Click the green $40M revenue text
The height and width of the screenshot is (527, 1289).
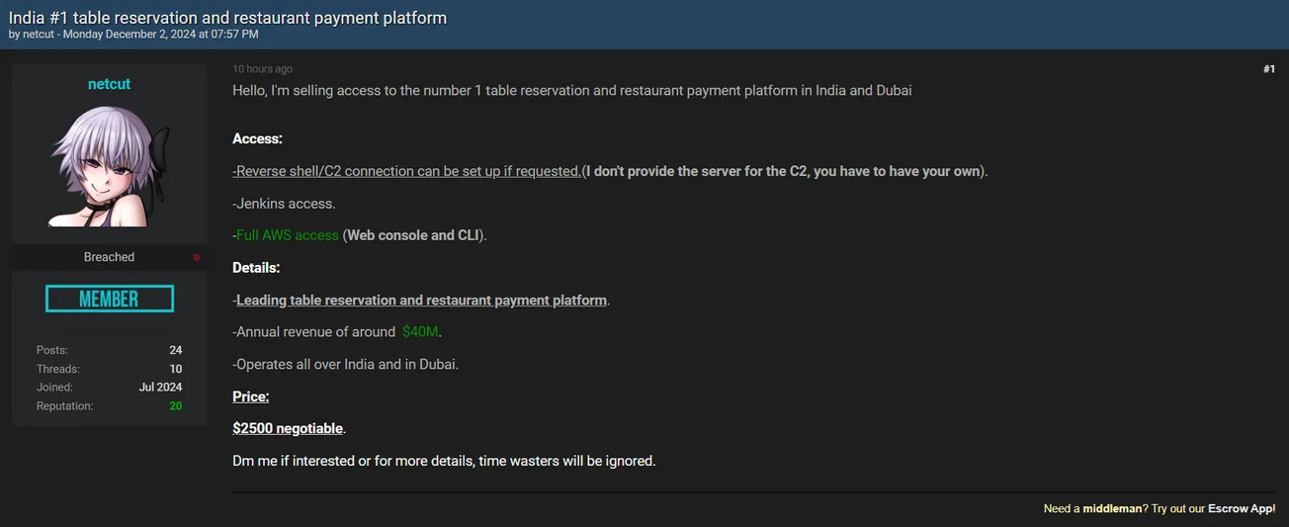pyautogui.click(x=421, y=332)
